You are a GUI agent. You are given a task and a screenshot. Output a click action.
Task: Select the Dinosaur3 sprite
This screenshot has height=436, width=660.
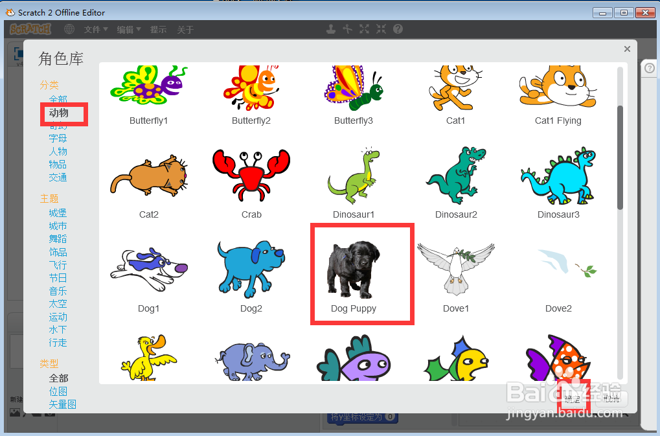pyautogui.click(x=558, y=182)
